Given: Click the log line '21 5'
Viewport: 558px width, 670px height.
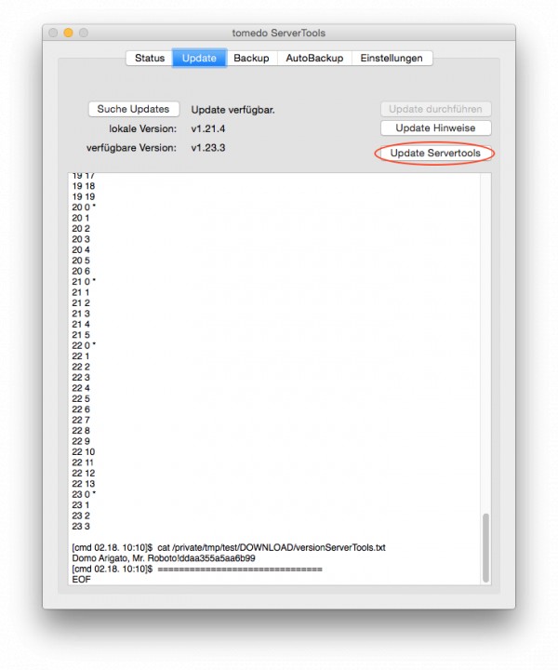Looking at the screenshot, I should point(81,335).
